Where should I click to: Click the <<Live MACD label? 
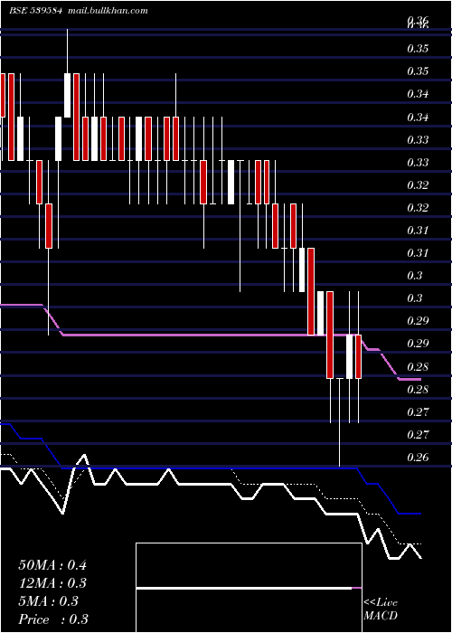pyautogui.click(x=381, y=609)
